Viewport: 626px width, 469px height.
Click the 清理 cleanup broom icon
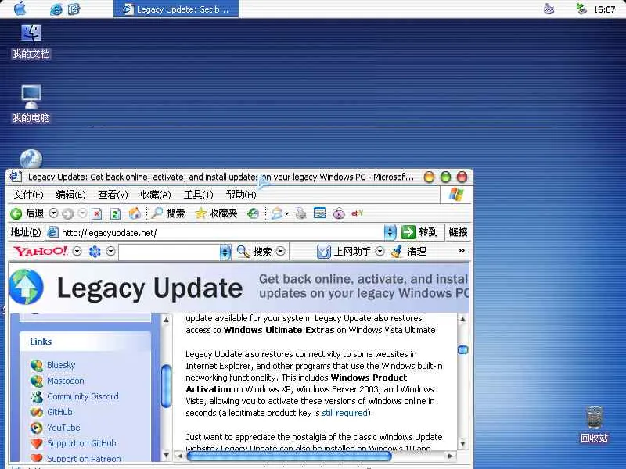(x=397, y=251)
